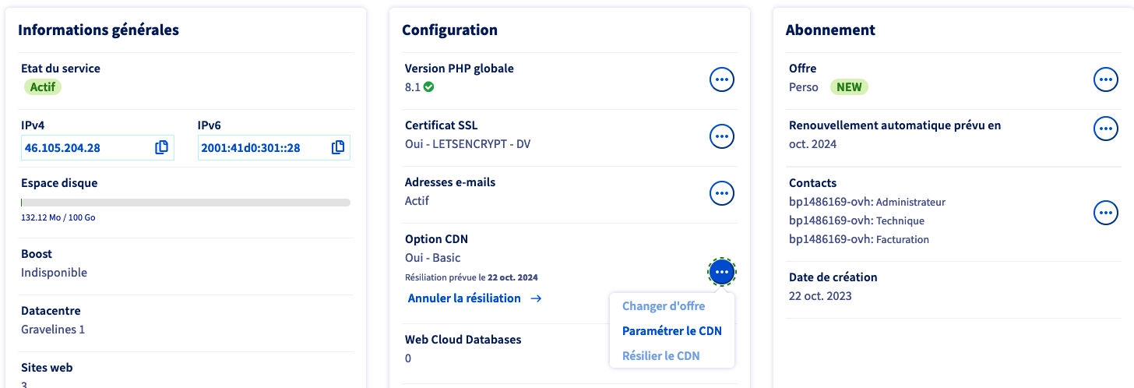Viewport: 1134px width, 388px height.
Task: Click the Annuler la résiliation link
Action: (x=464, y=298)
